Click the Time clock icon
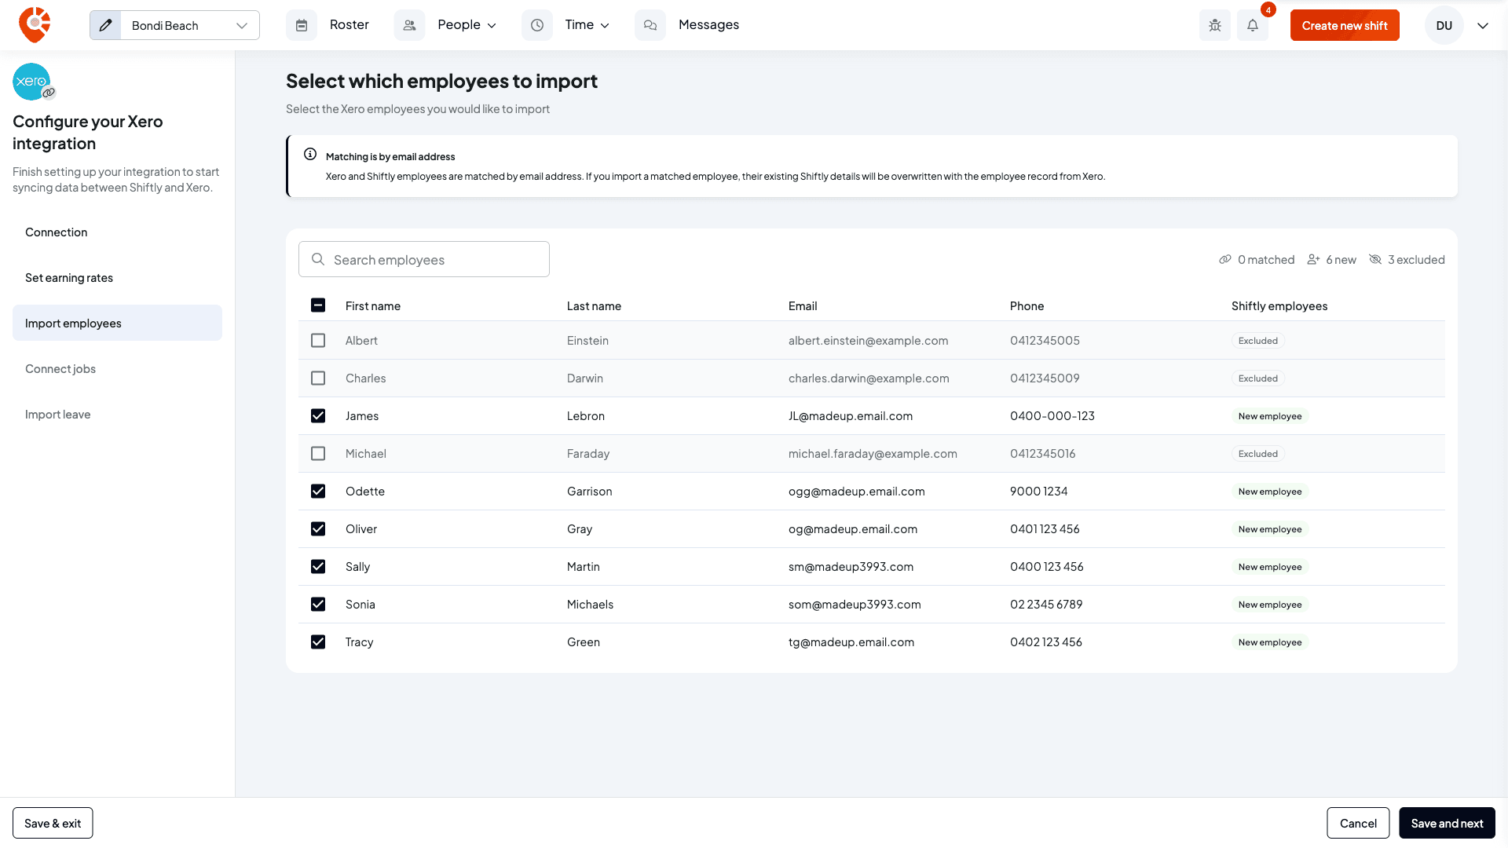 click(x=537, y=25)
